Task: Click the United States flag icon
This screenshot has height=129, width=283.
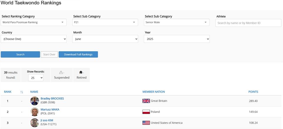Action: pyautogui.click(x=146, y=123)
